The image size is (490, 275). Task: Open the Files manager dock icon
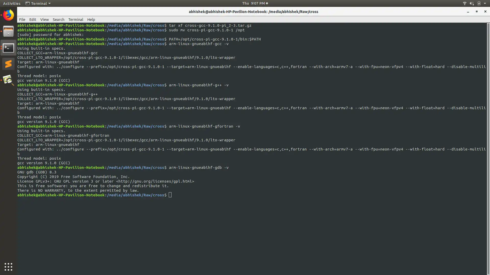8,32
